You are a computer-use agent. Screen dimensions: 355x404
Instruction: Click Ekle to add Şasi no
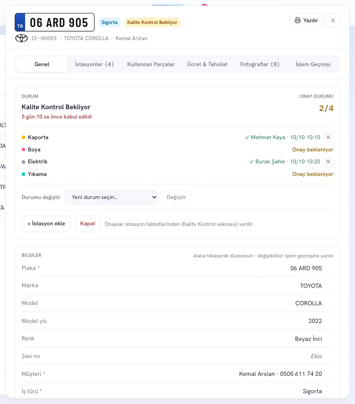316,356
